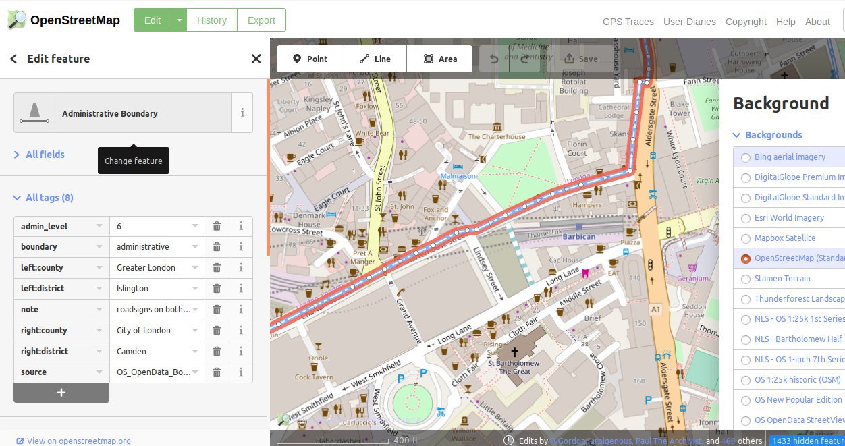Click the redo arrow in the map toolbar
845x446 pixels.
[x=524, y=59]
